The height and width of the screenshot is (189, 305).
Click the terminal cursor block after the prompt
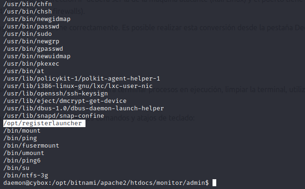[x=214, y=183]
